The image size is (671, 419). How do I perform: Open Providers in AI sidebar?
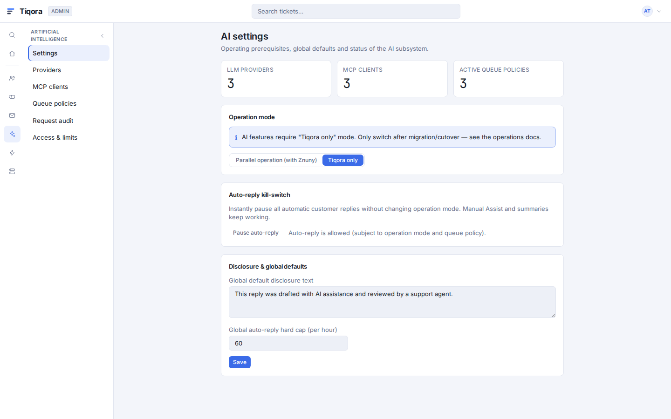(68, 70)
